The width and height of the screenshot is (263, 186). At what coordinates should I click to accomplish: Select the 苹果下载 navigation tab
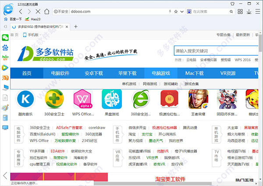127,73
